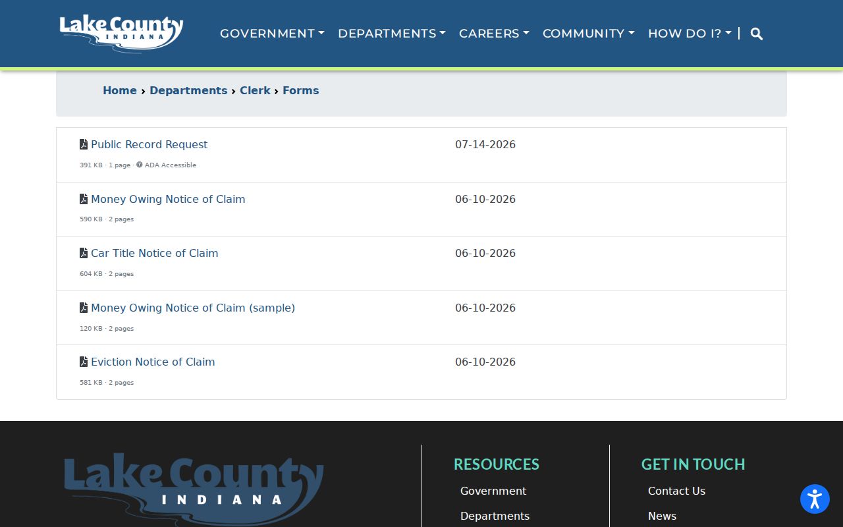
Task: Click the 604 KB · 2 pages file details
Action: point(107,273)
